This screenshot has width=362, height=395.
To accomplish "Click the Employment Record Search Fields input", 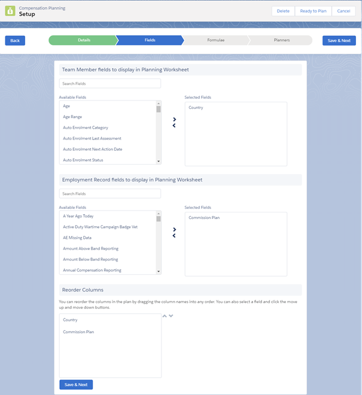I will click(x=110, y=194).
